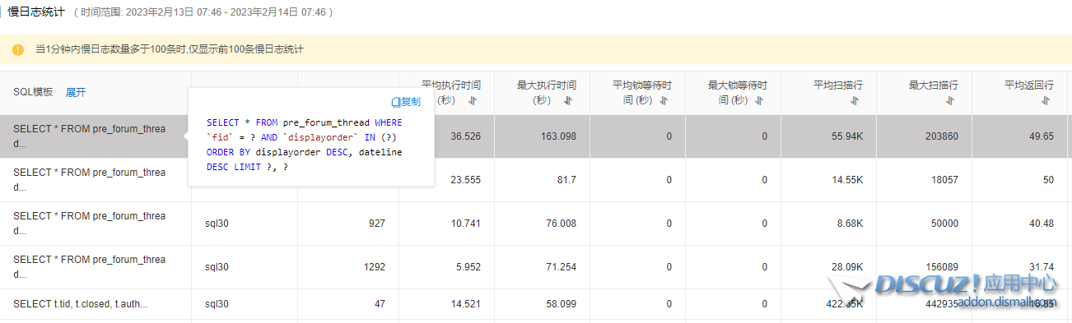Open the SQL template in the 1292 row
Screen dimensions: 1072x323
(90, 267)
